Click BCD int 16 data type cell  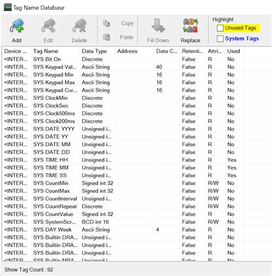95,222
